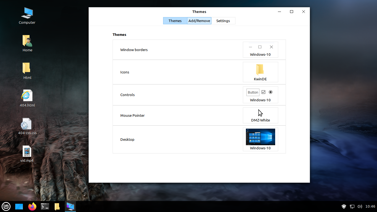Select the Home folder desktop icon
The image size is (377, 212).
click(27, 43)
